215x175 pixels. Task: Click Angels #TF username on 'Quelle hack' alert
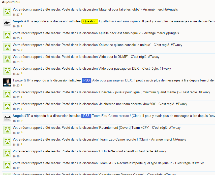pos(21,21)
